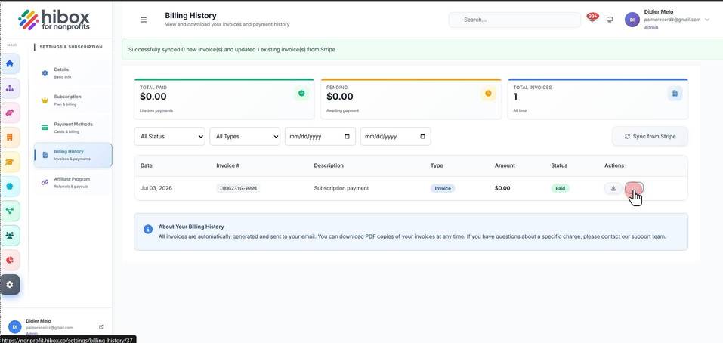
Task: Click invoice number IUOG231G-0001
Action: 238,189
